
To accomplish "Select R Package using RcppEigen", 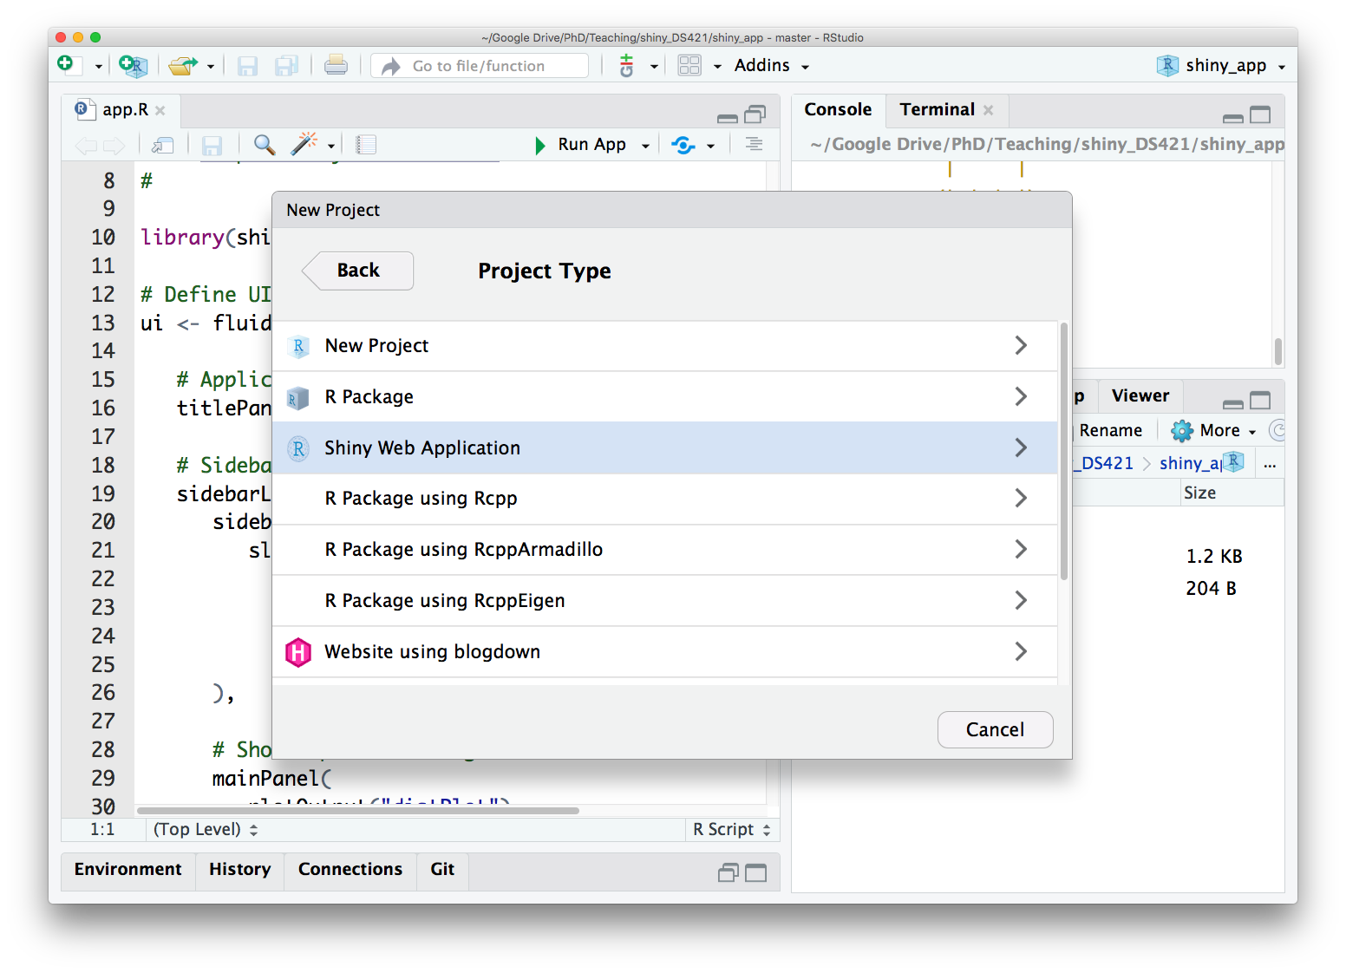I will [665, 601].
